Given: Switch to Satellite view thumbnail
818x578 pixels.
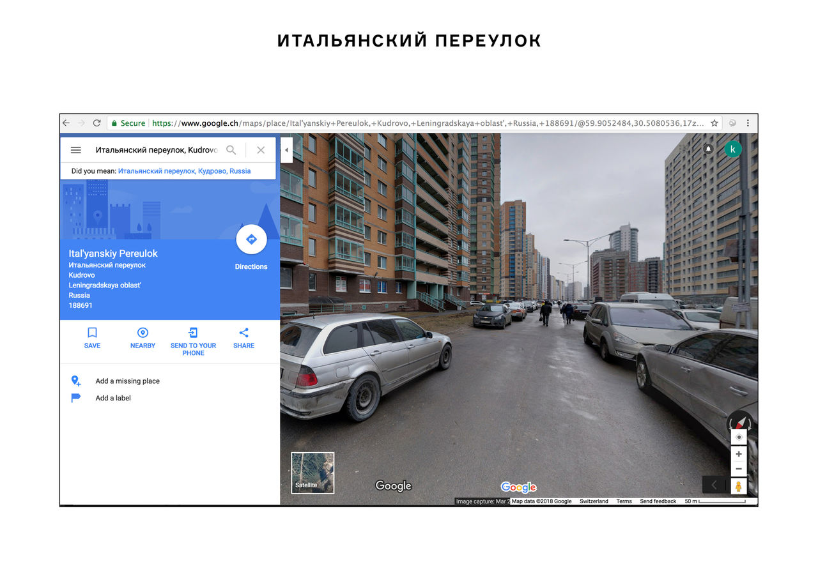Looking at the screenshot, I should point(313,473).
